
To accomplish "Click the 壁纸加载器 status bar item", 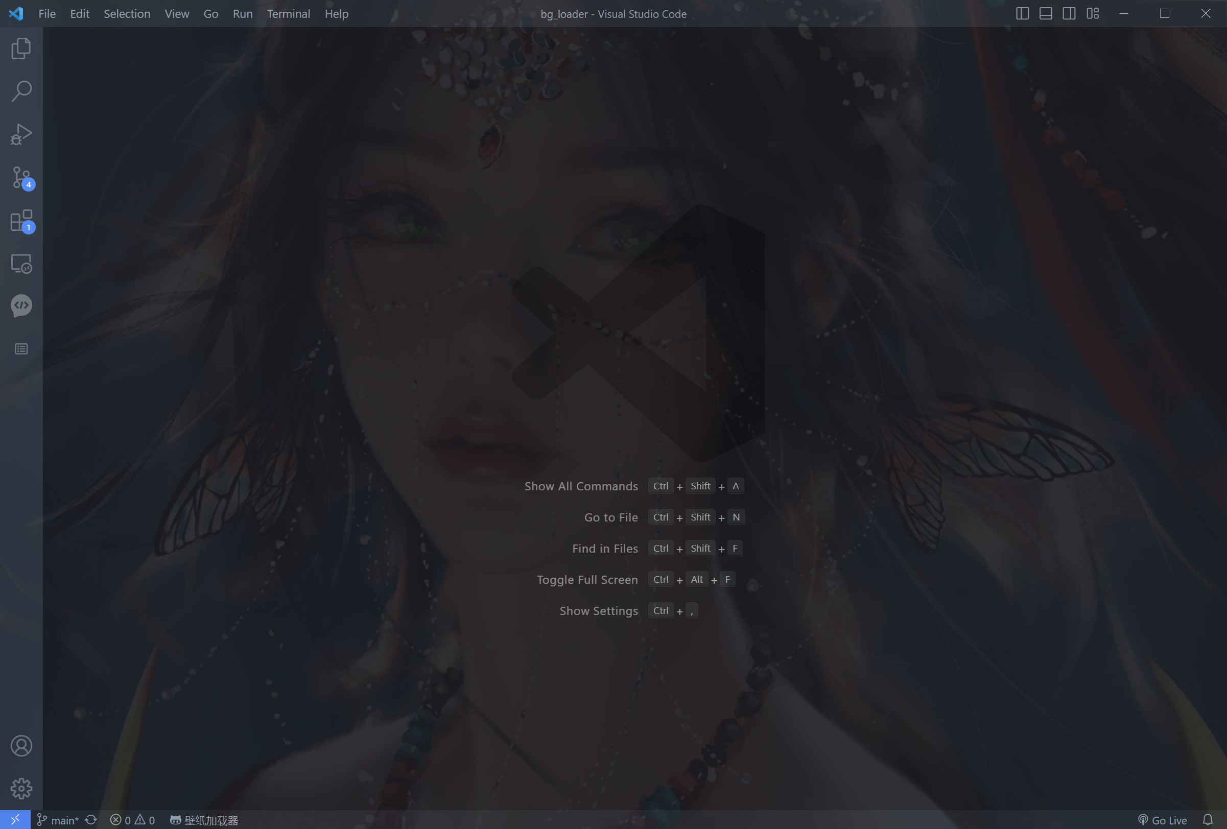I will point(204,820).
